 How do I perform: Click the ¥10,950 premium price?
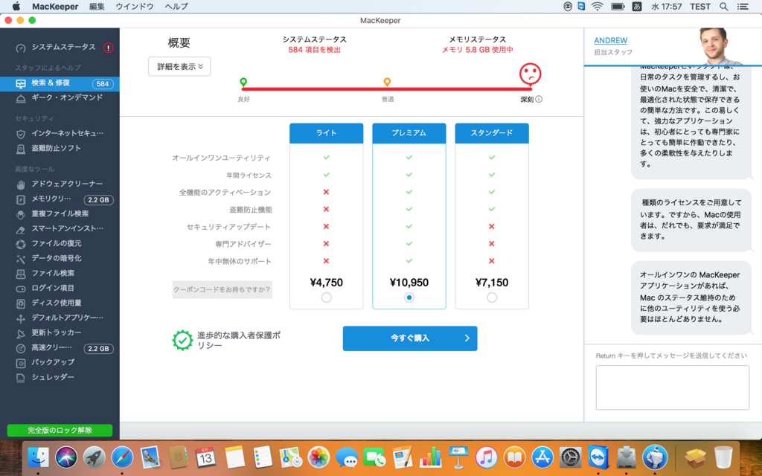[x=409, y=282]
